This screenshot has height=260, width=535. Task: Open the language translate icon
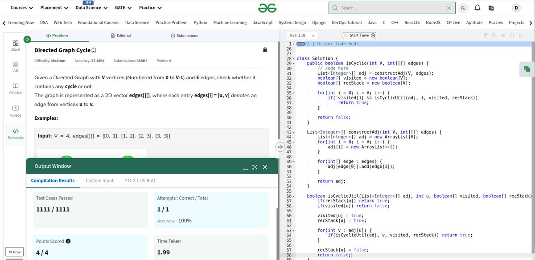[x=491, y=8]
